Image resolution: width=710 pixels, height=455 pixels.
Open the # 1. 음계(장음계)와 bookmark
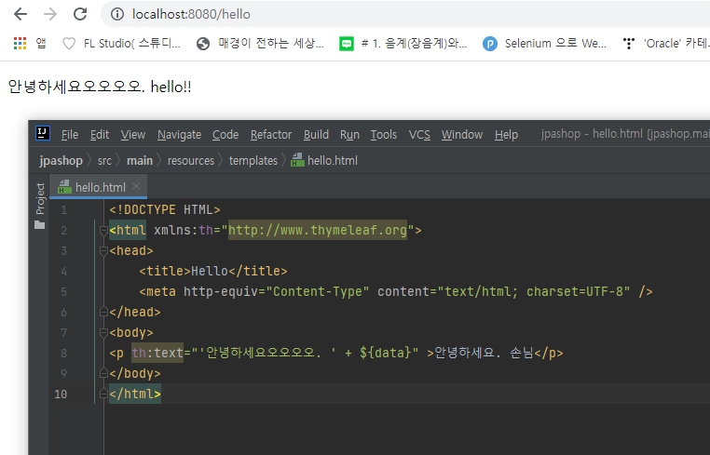(x=403, y=44)
